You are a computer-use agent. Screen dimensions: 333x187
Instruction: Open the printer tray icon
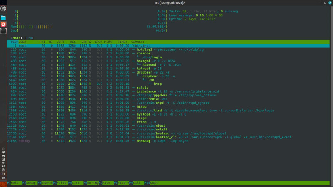tap(3, 156)
